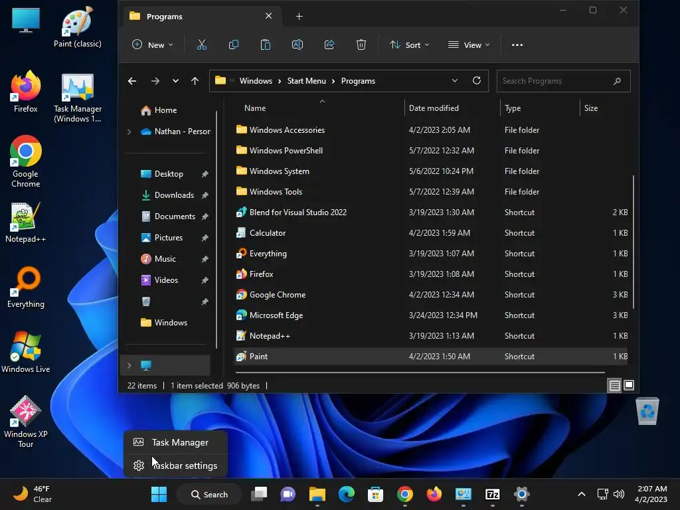This screenshot has width=680, height=510.
Task: Expand the Nathan - Personal OneDrive node
Action: pos(129,131)
